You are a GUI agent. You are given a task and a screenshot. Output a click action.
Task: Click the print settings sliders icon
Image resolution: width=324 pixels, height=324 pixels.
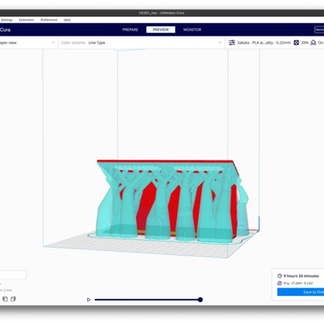coord(231,43)
